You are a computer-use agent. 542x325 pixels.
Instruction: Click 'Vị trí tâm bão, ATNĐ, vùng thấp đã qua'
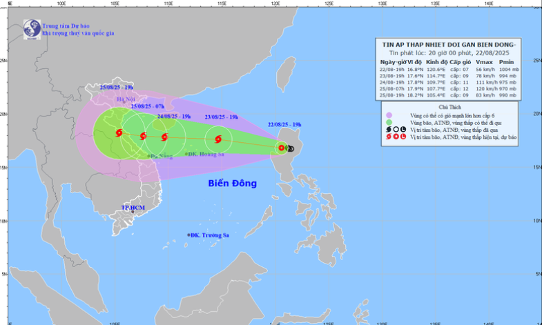[x=454, y=130]
